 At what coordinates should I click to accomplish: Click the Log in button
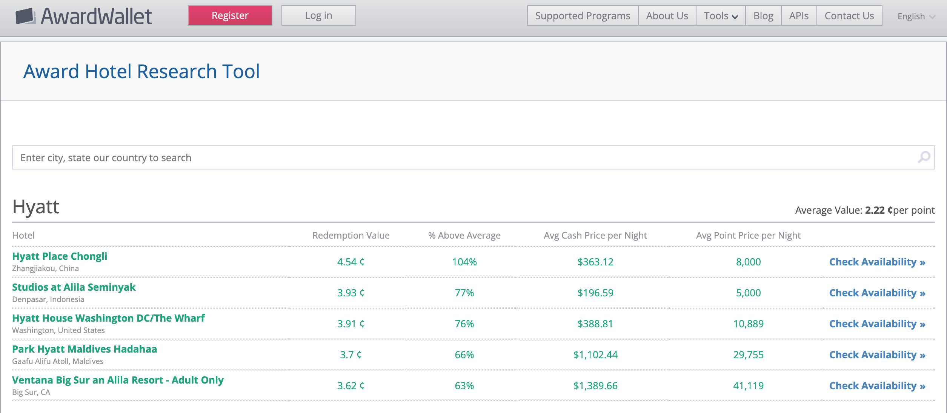318,15
